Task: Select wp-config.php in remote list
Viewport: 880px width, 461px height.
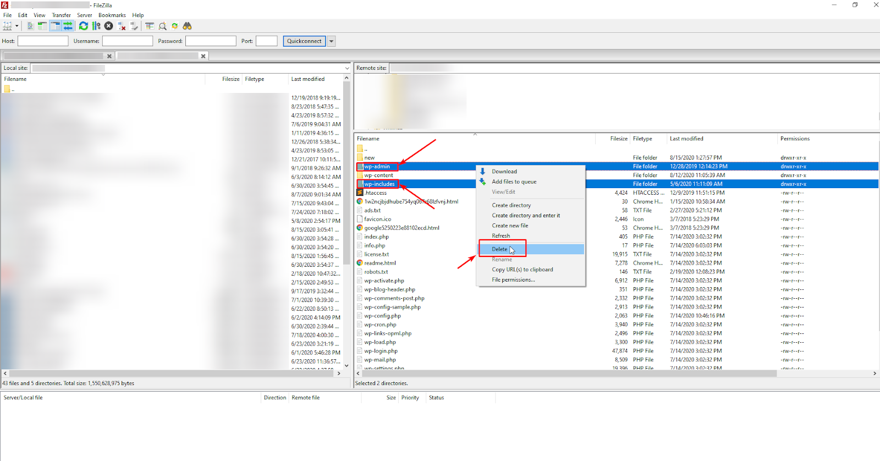Action: tap(382, 316)
